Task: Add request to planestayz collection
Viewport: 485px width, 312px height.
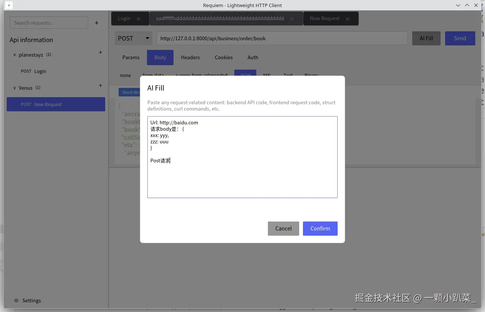Action: click(100, 52)
